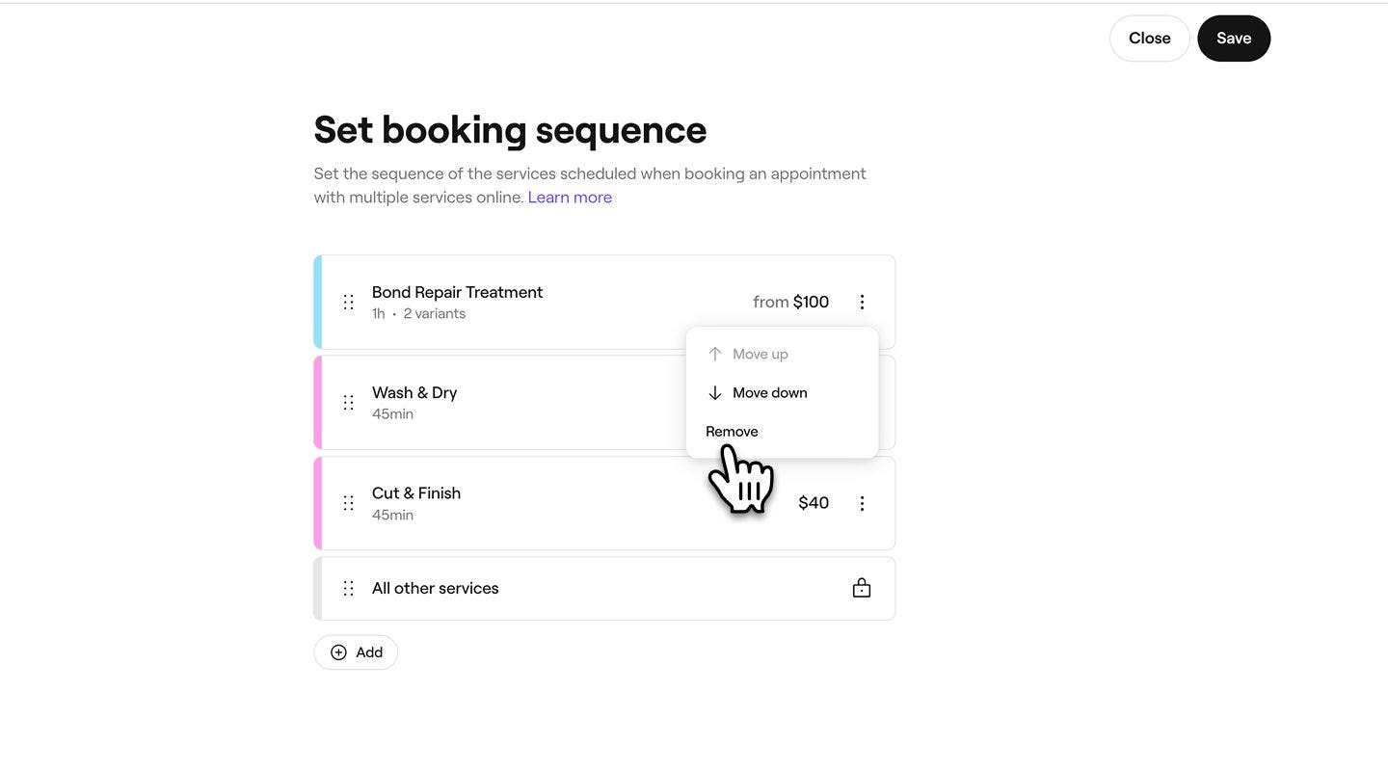Click the Move down arrow icon
This screenshot has height=771, width=1388.
[715, 392]
